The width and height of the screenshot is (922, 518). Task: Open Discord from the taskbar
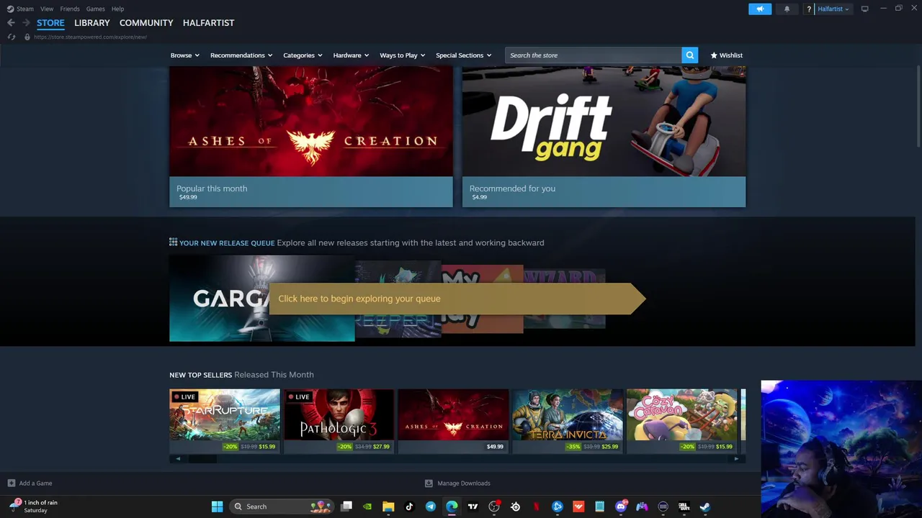(621, 506)
